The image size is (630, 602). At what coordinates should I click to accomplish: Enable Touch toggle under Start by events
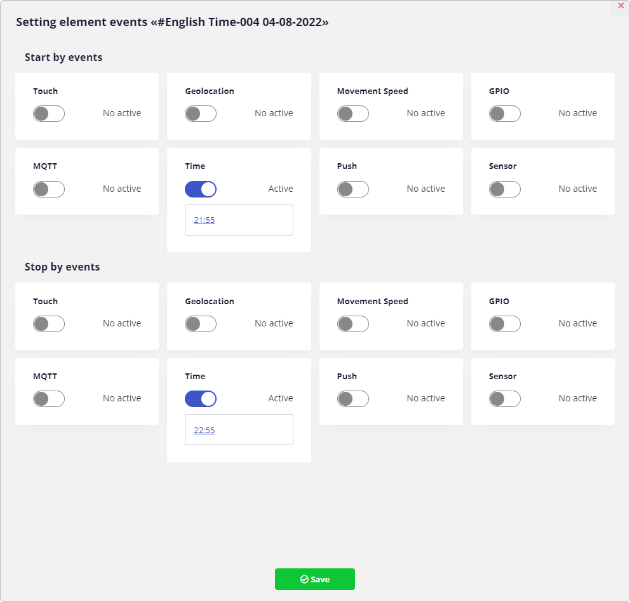[x=49, y=114]
